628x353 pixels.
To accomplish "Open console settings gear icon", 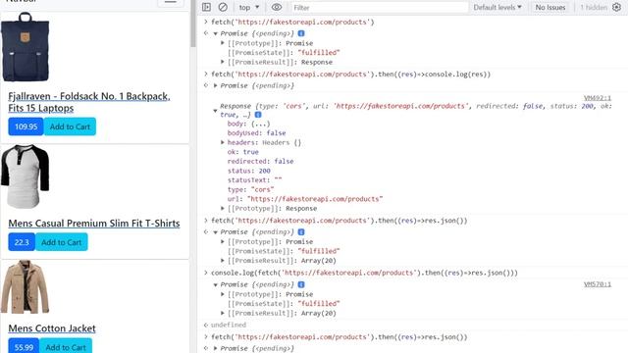I will coord(616,7).
